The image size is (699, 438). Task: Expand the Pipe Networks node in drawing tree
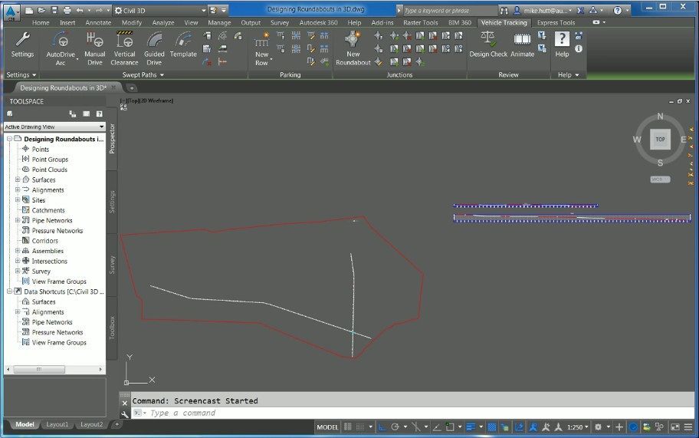pos(18,220)
